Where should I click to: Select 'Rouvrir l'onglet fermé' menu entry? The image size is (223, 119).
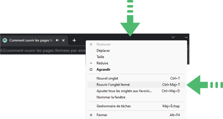[x=136, y=85]
